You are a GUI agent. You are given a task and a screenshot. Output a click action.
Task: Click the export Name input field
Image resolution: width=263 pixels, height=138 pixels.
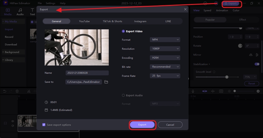(x=87, y=73)
